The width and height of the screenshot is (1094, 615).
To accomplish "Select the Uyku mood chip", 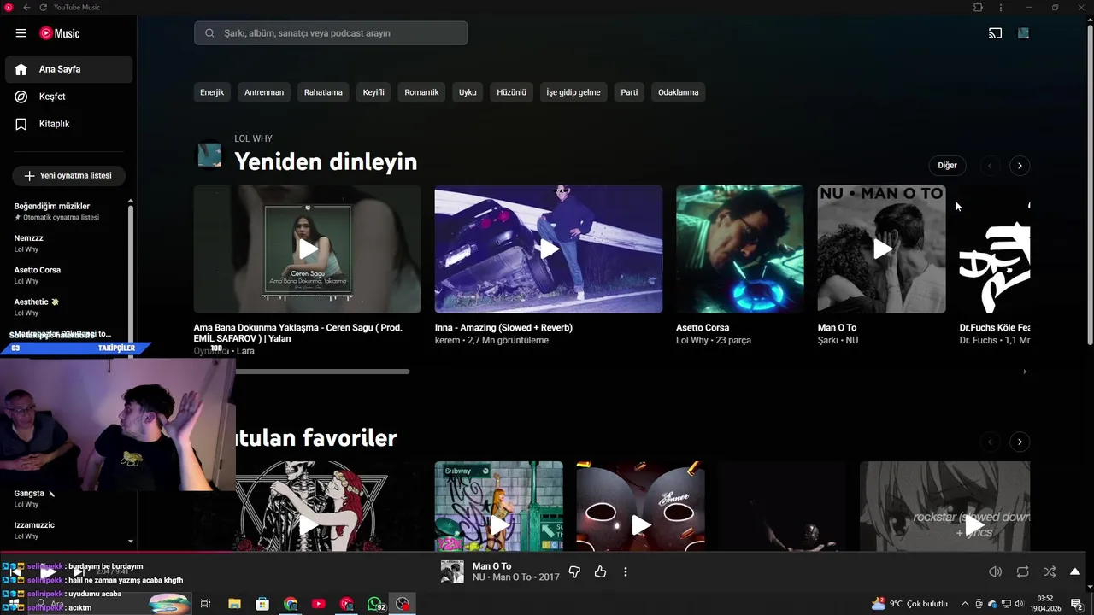I will [x=468, y=92].
